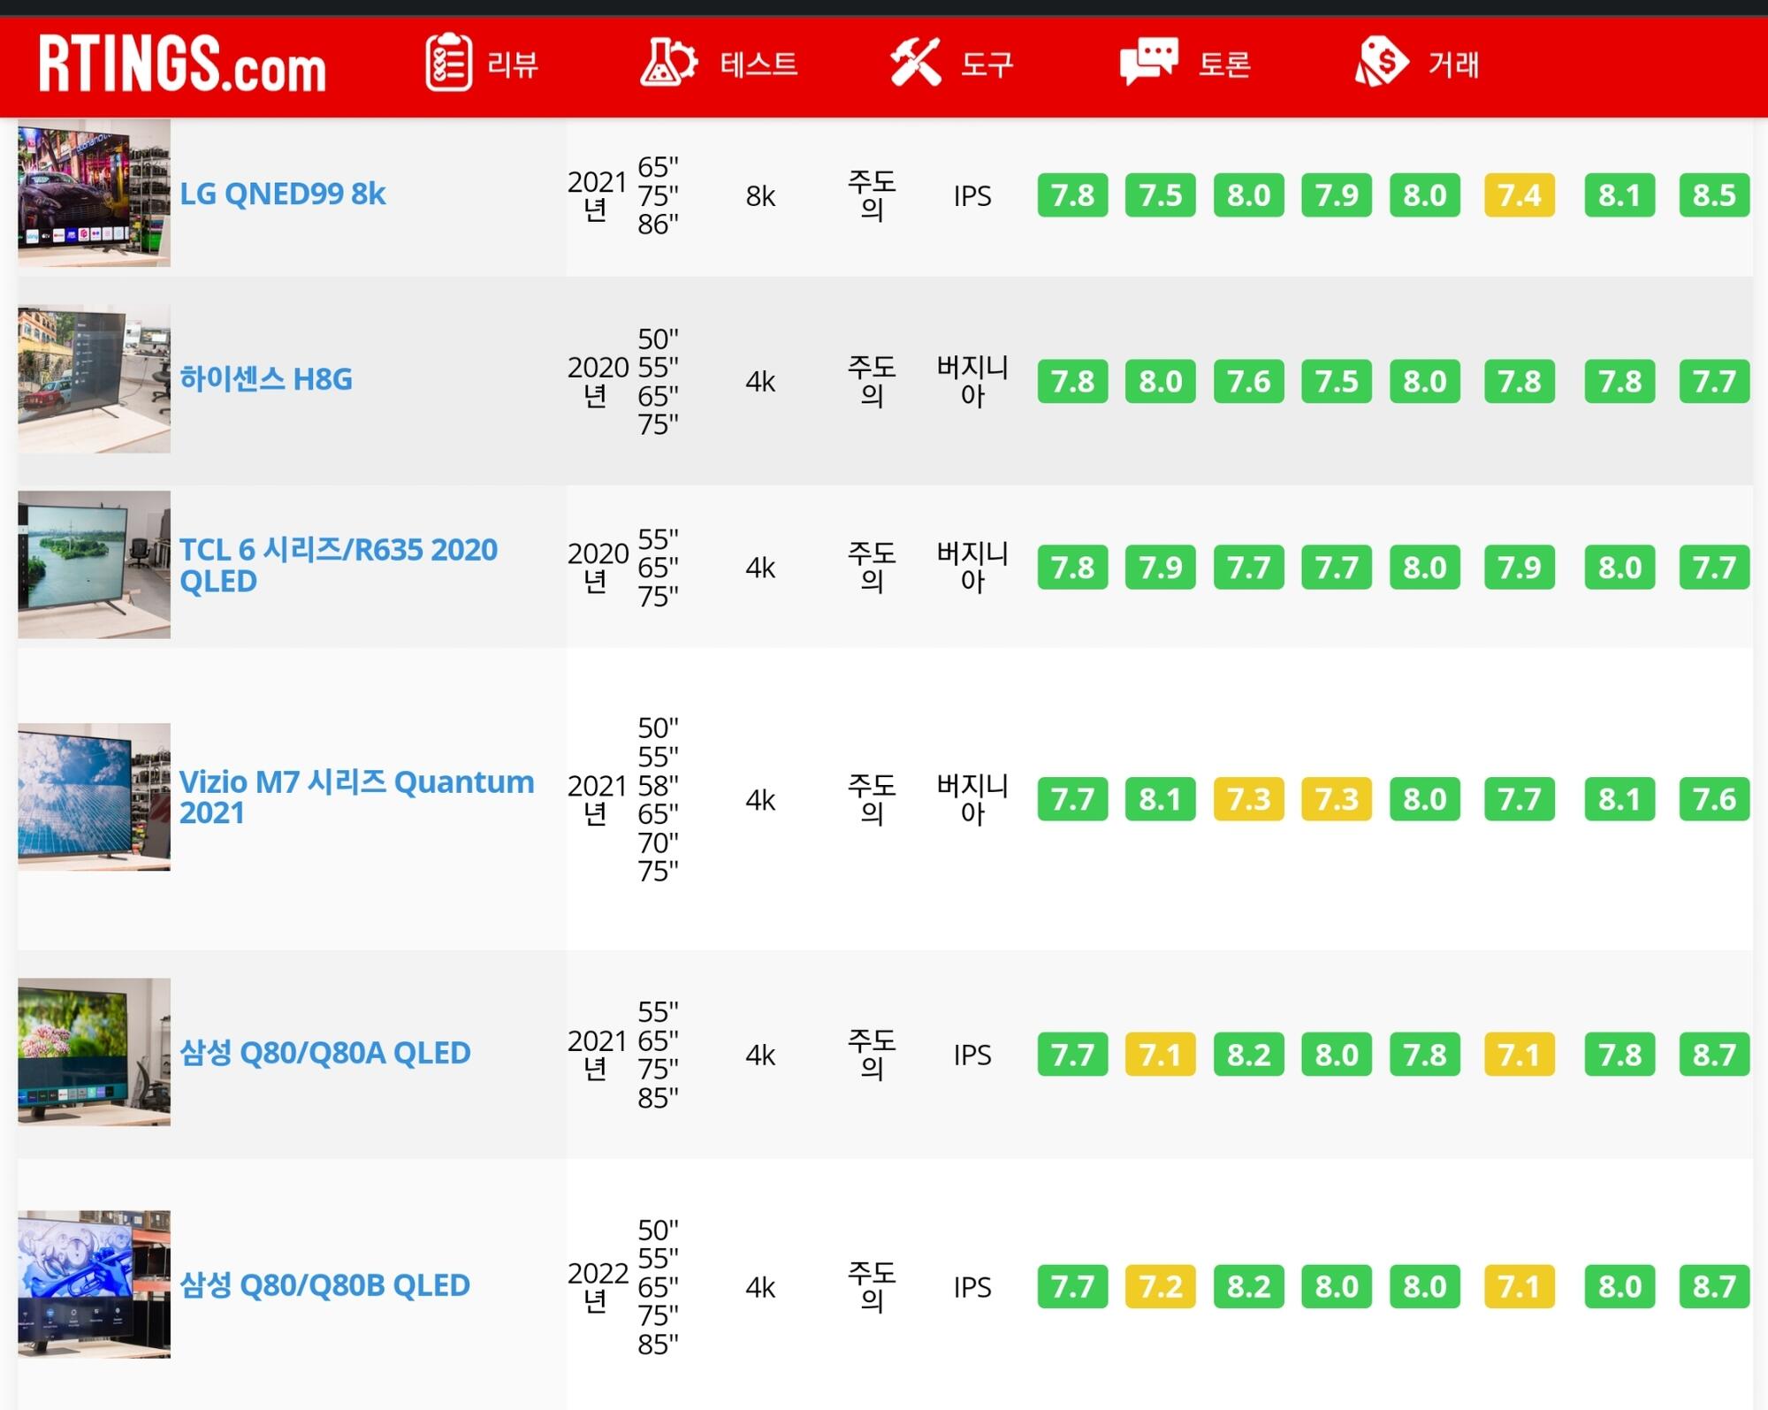This screenshot has height=1410, width=1768.
Task: Click 8.7 score badge in Q80A row
Action: [1713, 1054]
